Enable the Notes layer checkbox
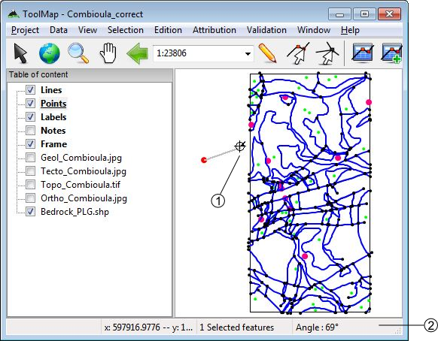The image size is (438, 341). (30, 130)
